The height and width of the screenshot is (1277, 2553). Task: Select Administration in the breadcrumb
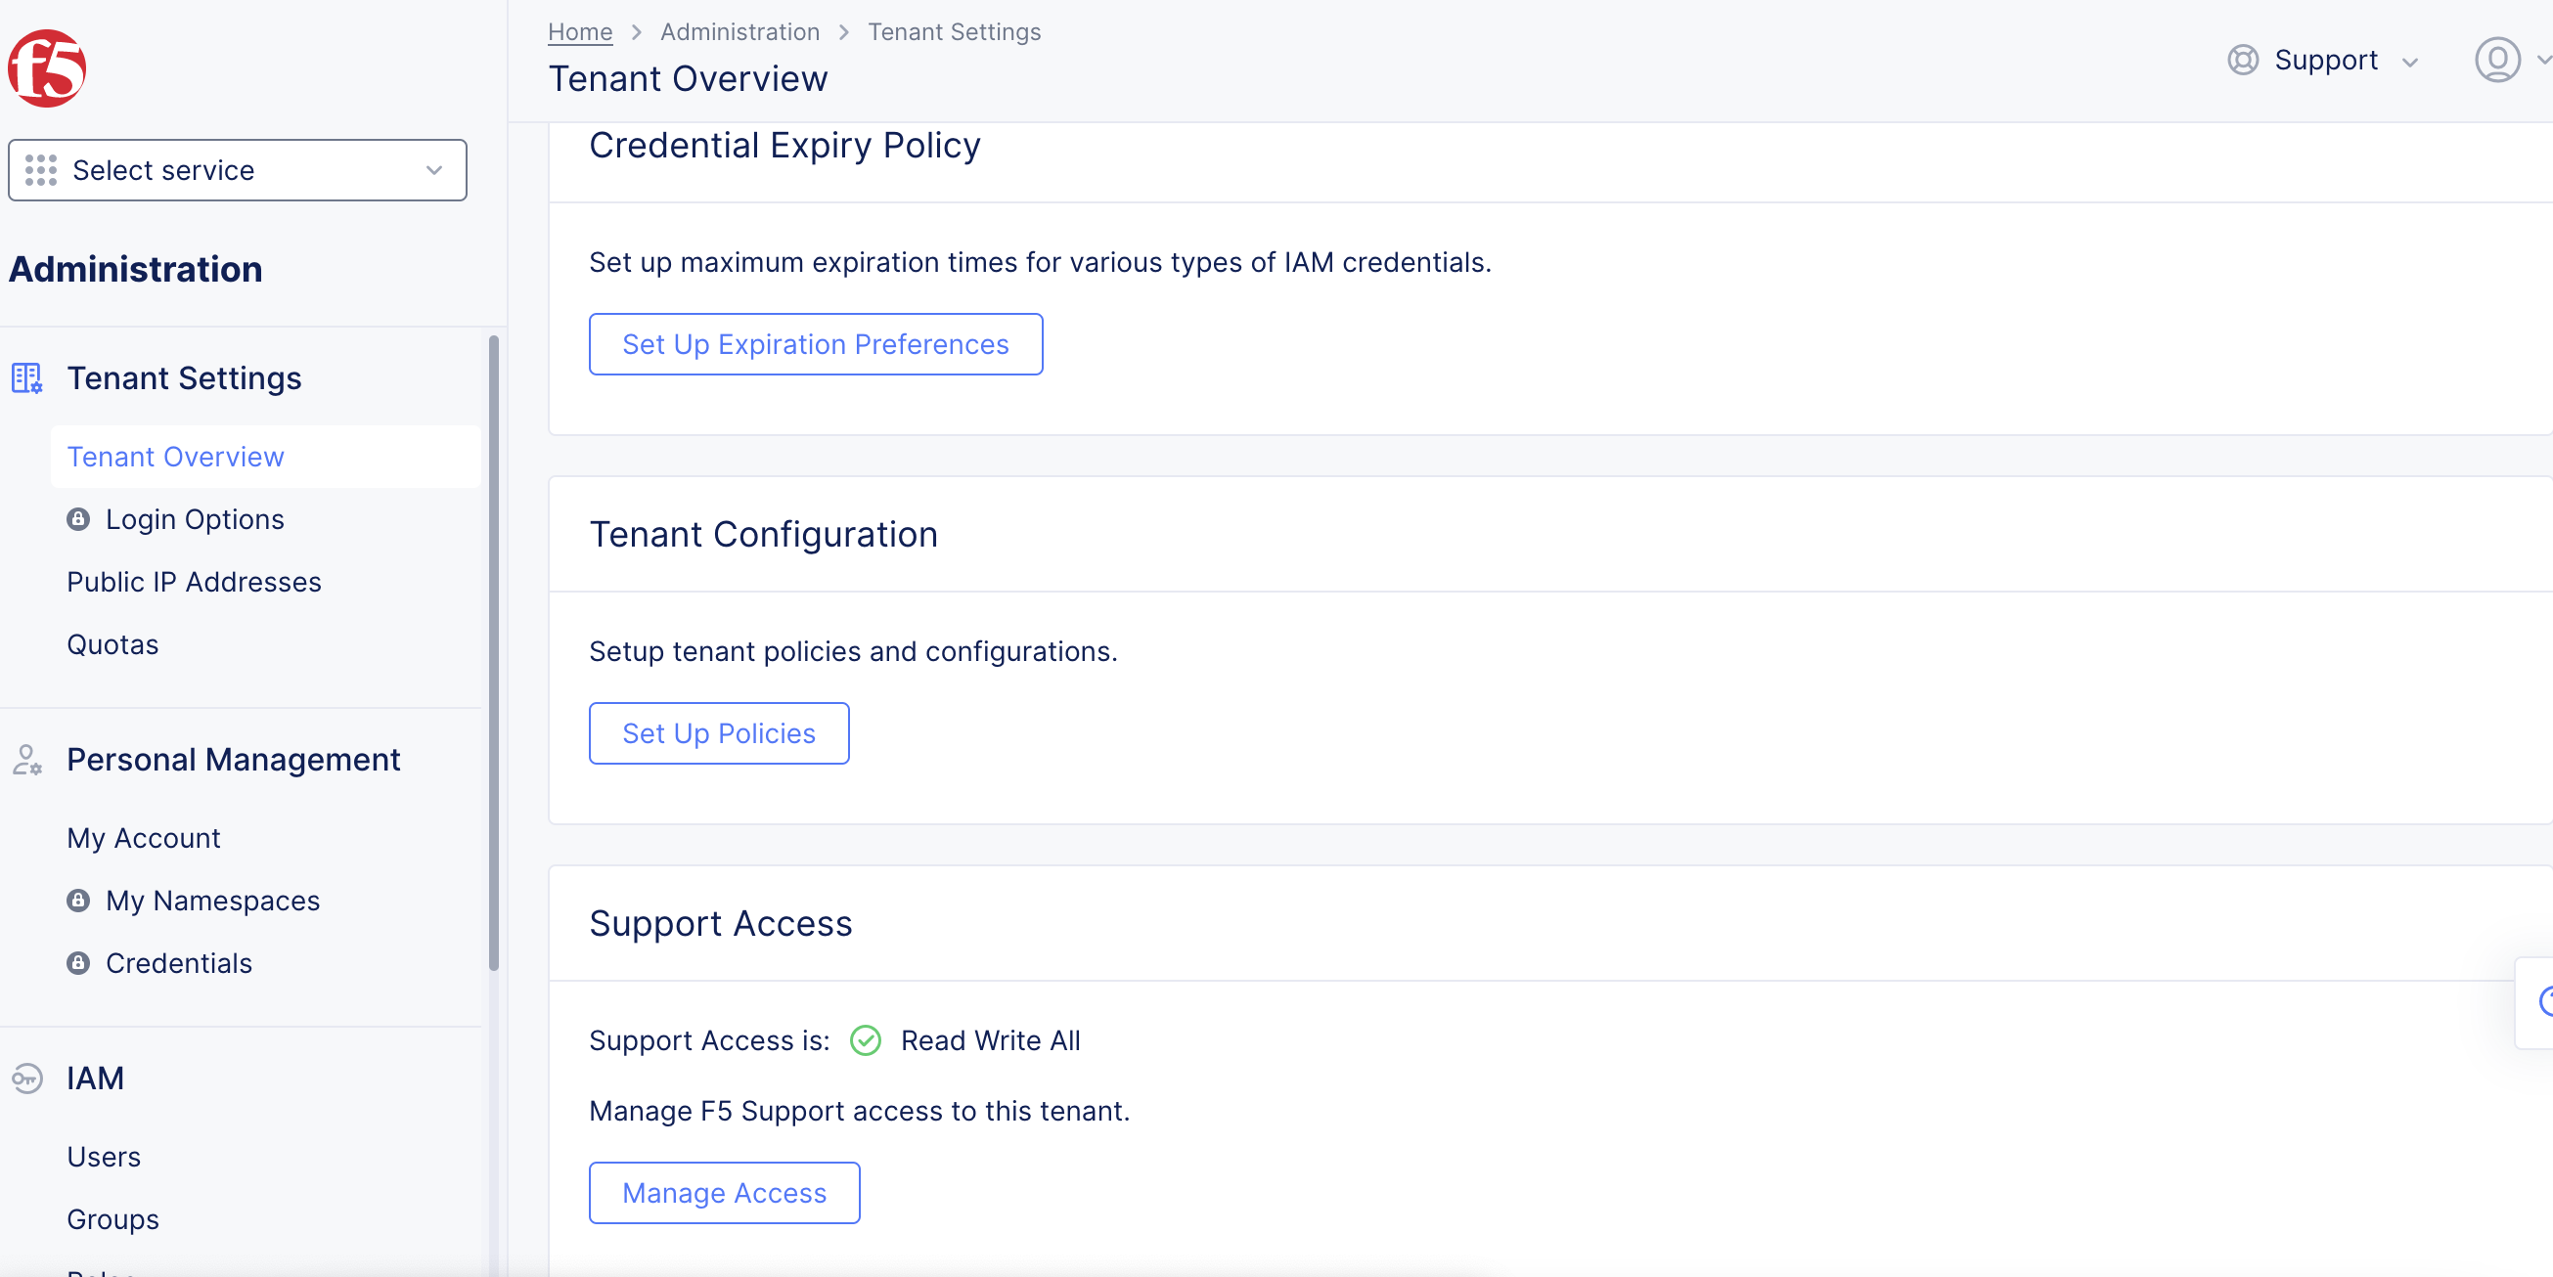click(739, 30)
